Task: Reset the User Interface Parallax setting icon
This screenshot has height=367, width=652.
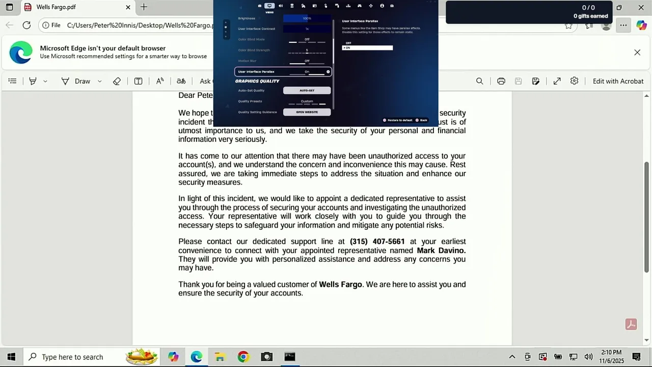Action: pyautogui.click(x=328, y=72)
